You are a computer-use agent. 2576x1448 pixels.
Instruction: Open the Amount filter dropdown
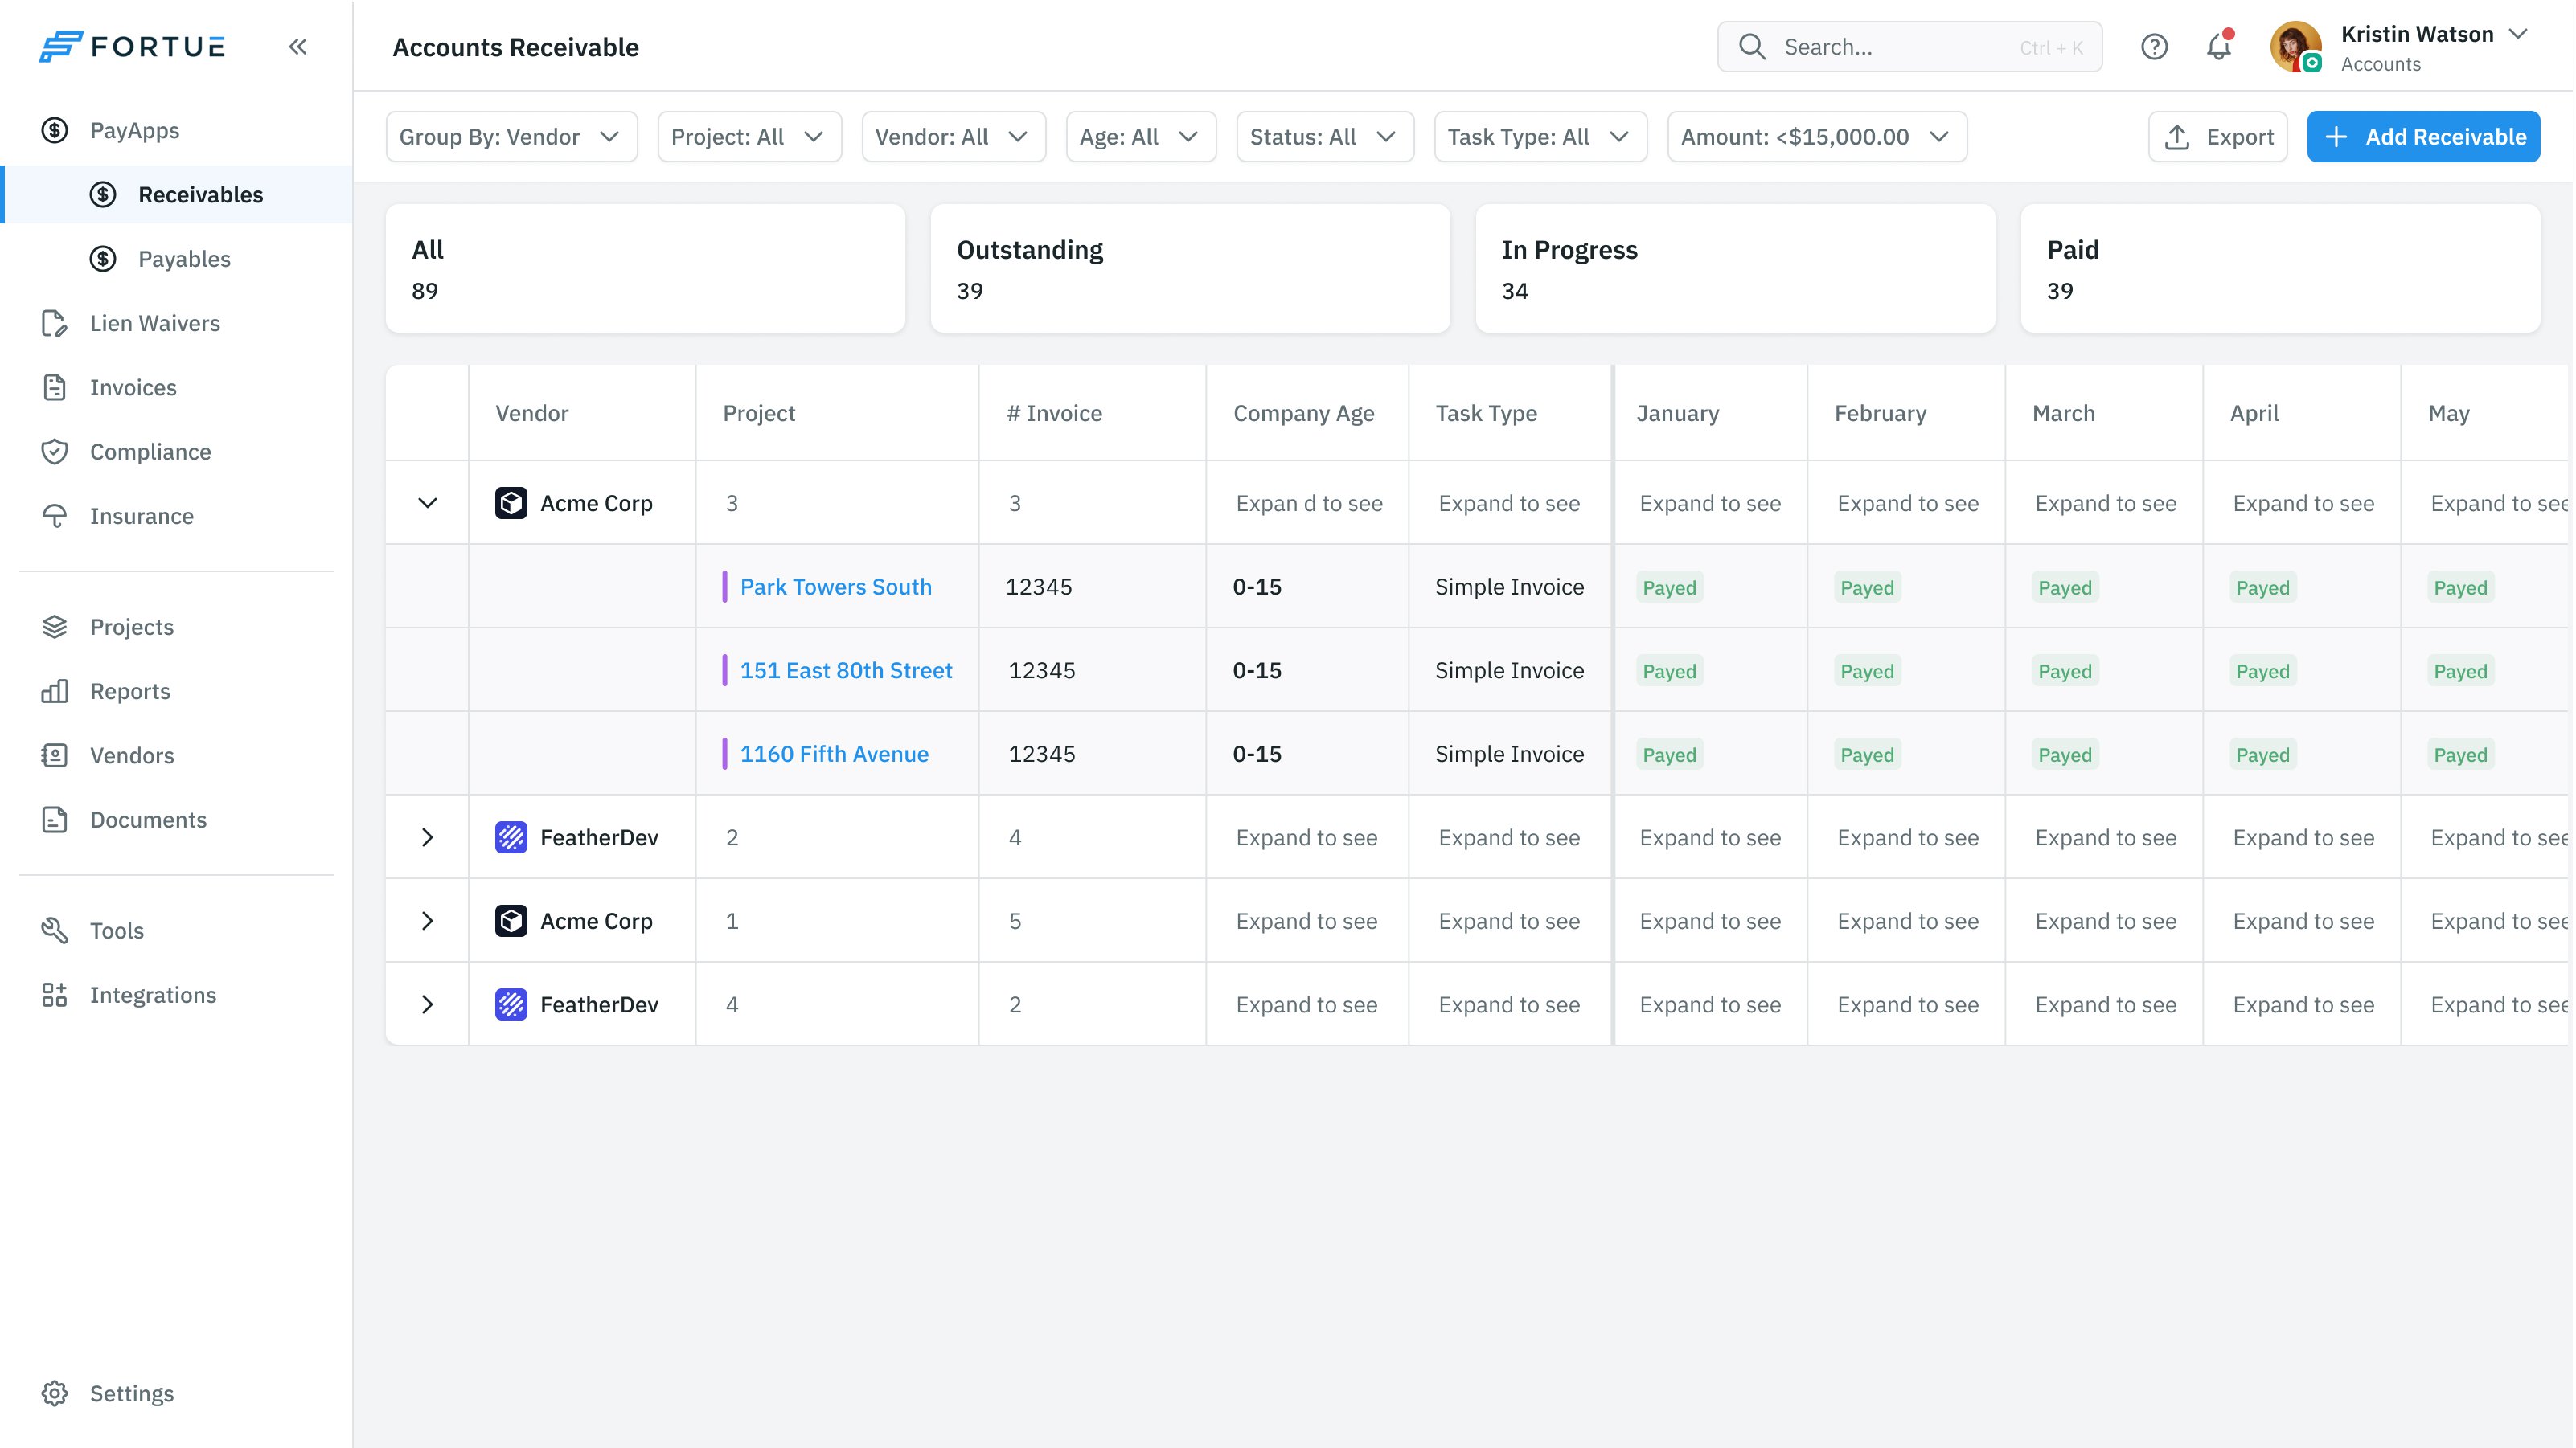click(x=1816, y=137)
